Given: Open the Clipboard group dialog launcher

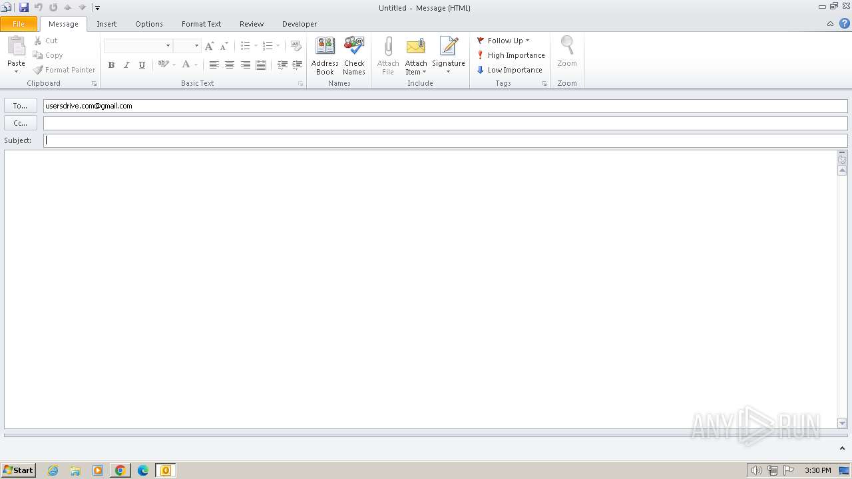Looking at the screenshot, I should pos(94,84).
